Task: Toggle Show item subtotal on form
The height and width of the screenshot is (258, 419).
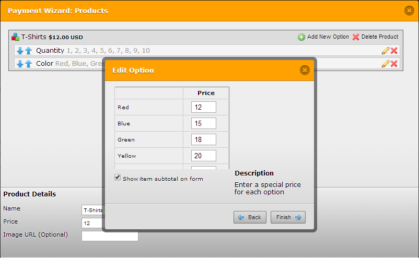Action: (x=118, y=178)
